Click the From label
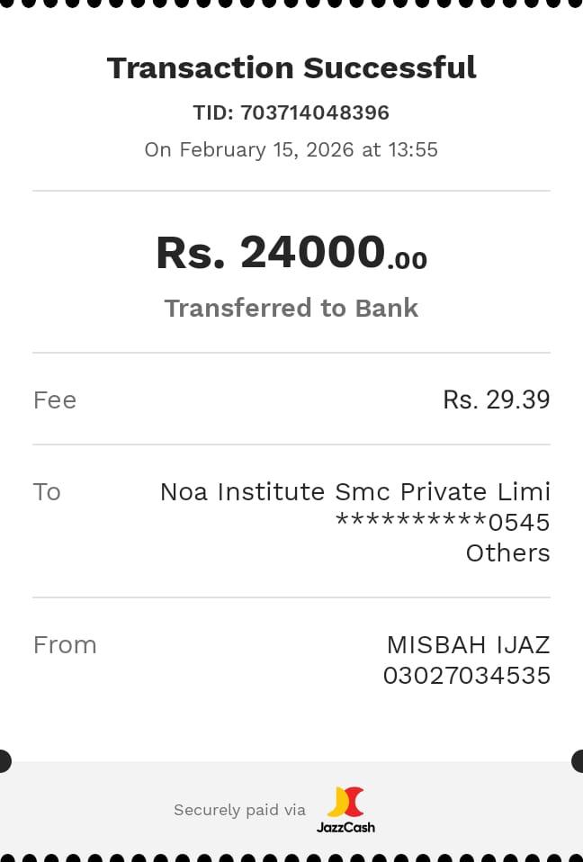This screenshot has width=583, height=862. pos(65,644)
